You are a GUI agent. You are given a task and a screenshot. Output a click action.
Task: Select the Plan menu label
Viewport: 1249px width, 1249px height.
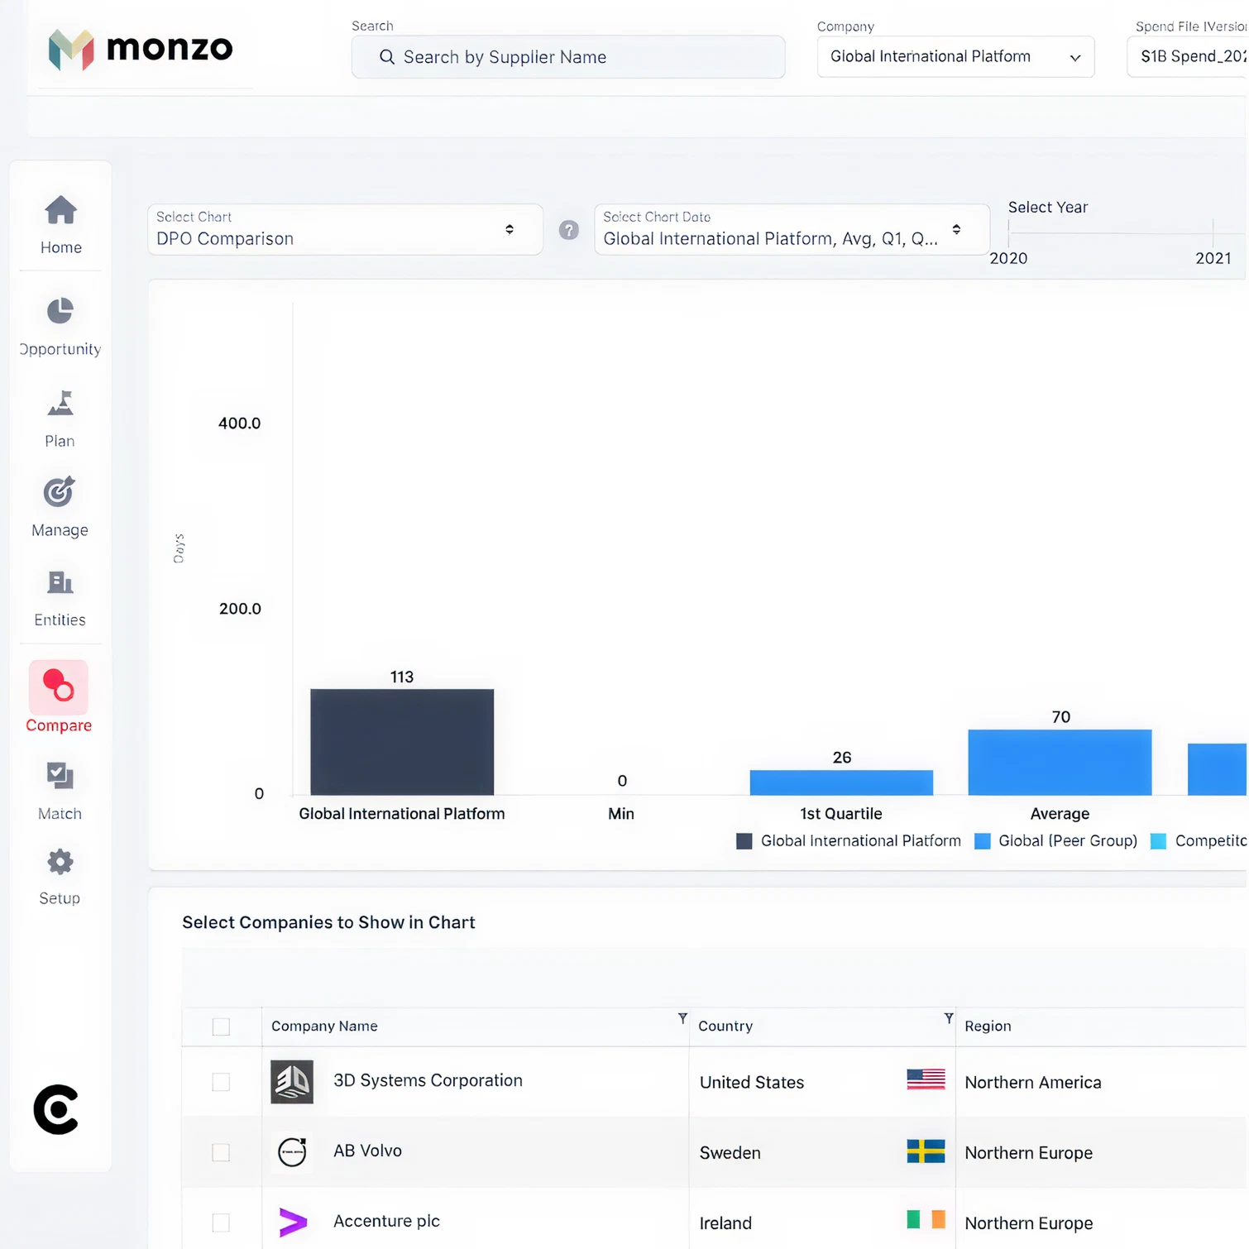pyautogui.click(x=60, y=441)
